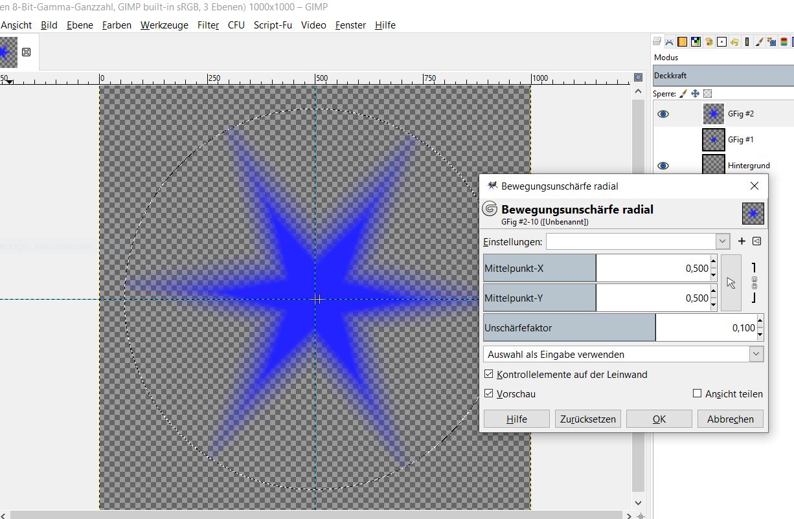794x519 pixels.
Task: Toggle the chain link between center values
Action: [x=754, y=283]
